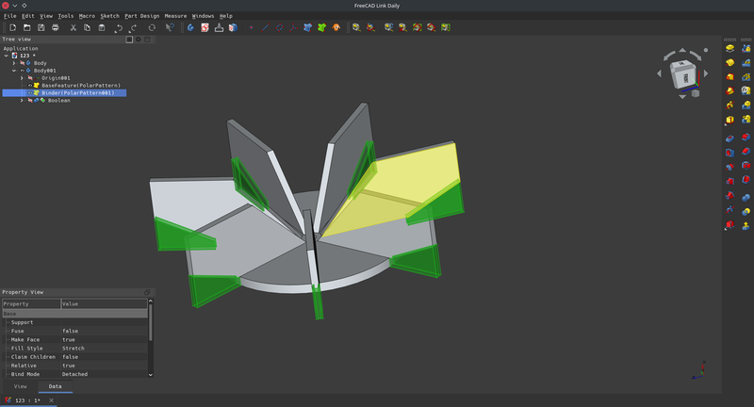Select the Pad tool in right toolbar
This screenshot has height=407, width=754.
point(729,49)
